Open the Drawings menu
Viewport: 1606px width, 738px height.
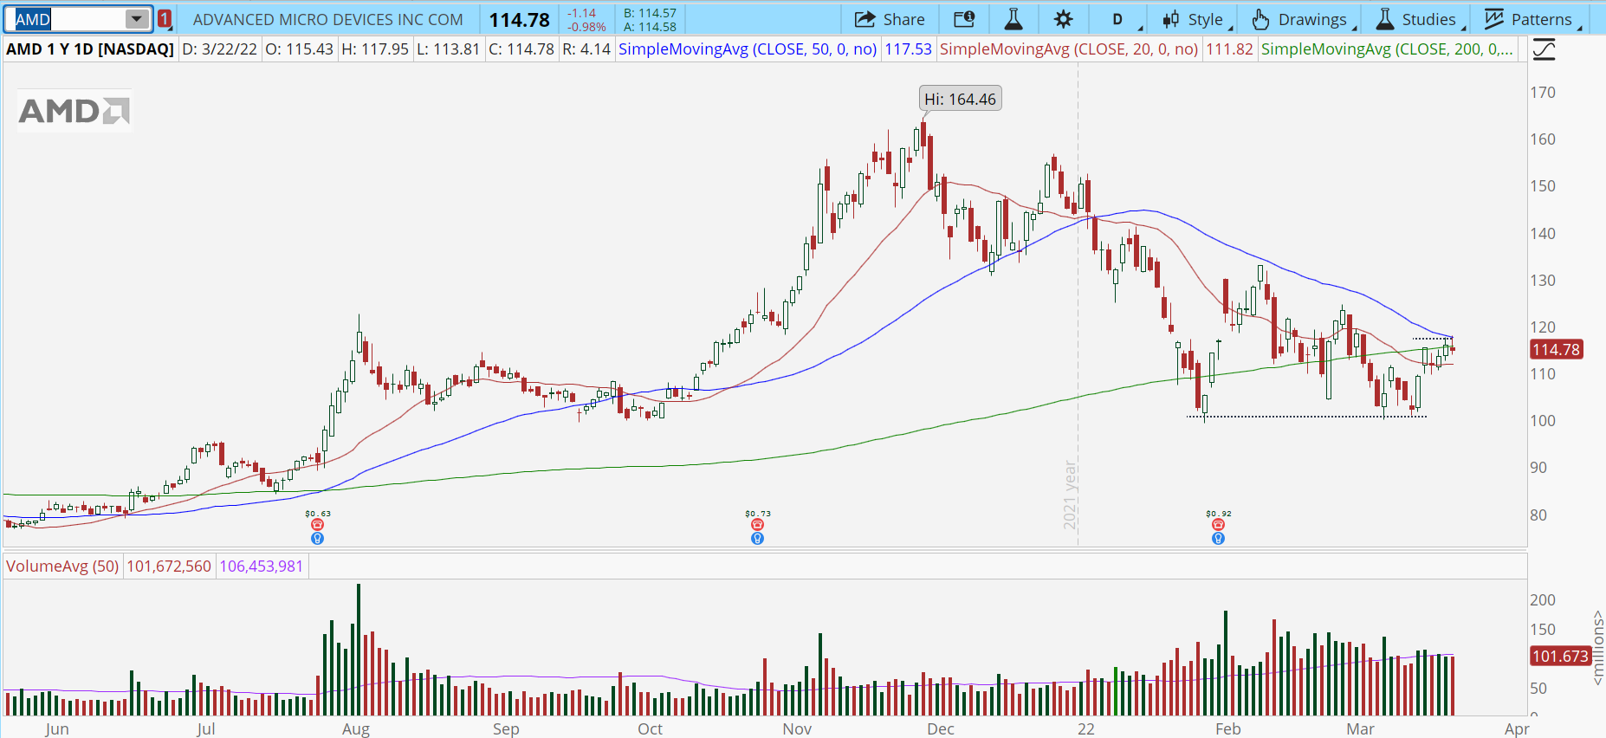tap(1301, 19)
